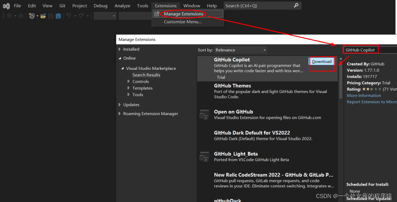Click the magnifier icon in Search box
Image resolution: width=397 pixels, height=202 pixels.
(x=296, y=5)
